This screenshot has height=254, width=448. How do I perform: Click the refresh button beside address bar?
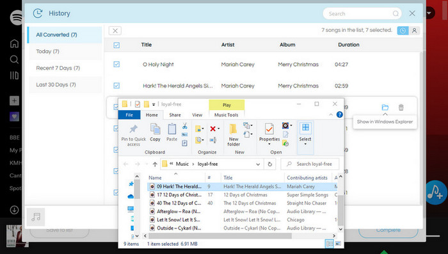pos(269,164)
